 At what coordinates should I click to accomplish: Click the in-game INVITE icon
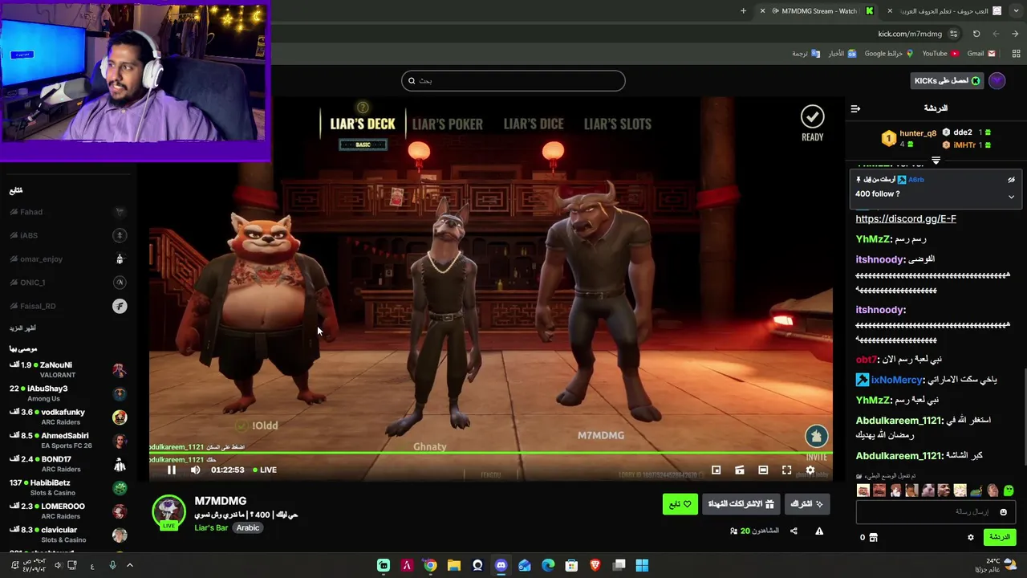[x=817, y=436]
